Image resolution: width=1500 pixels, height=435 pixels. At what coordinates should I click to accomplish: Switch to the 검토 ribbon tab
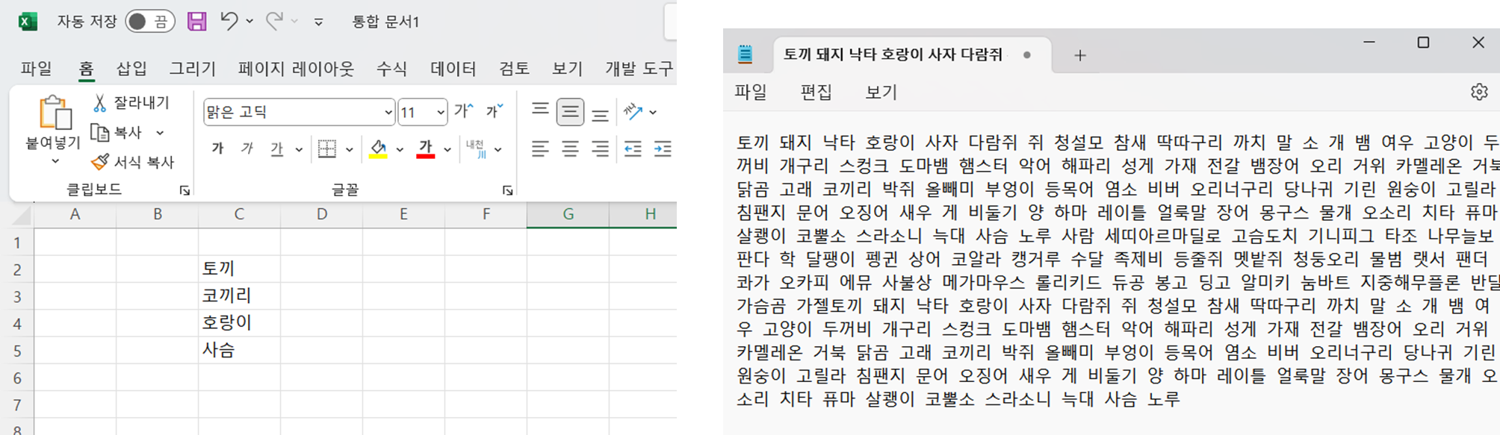coord(514,69)
